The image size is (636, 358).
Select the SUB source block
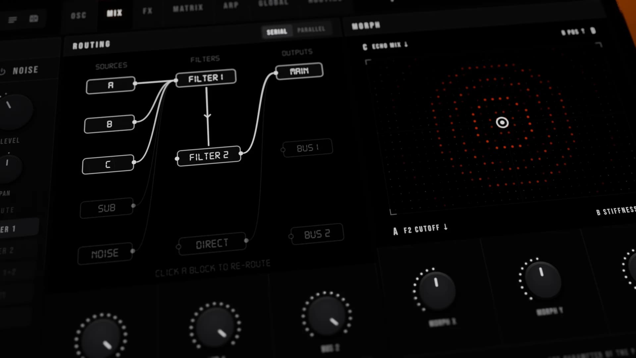pos(107,208)
